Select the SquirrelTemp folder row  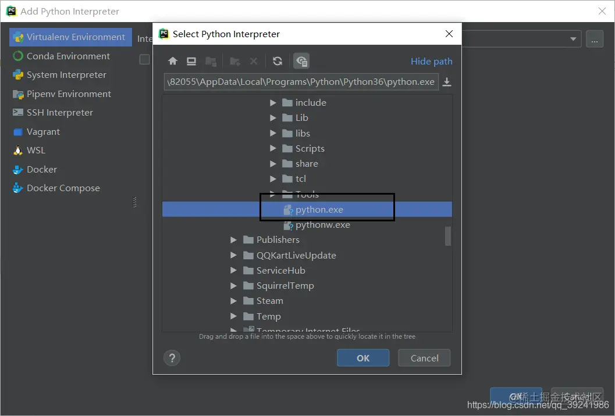pos(307,285)
